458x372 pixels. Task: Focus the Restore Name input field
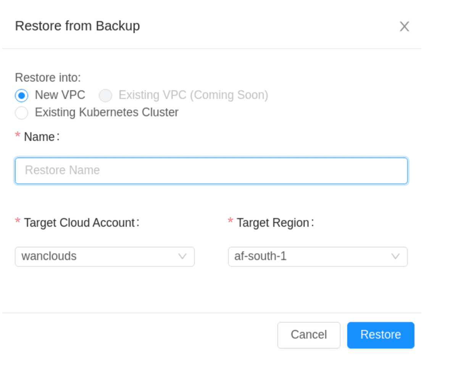click(x=211, y=171)
